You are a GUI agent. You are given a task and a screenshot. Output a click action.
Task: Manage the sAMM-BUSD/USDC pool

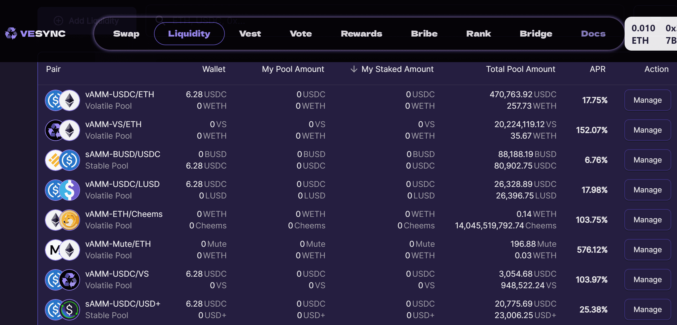point(648,160)
